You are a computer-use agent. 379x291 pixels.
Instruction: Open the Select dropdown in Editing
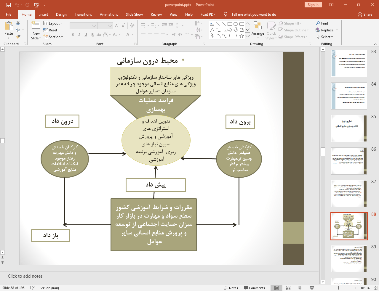[325, 37]
